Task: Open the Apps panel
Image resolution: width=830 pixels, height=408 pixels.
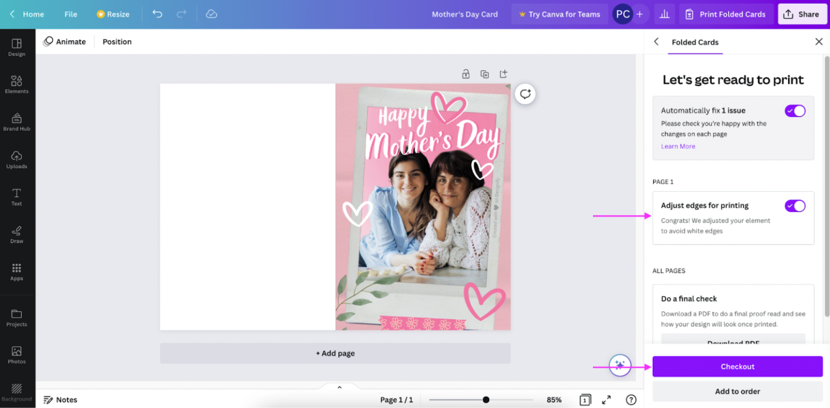Action: tap(17, 272)
